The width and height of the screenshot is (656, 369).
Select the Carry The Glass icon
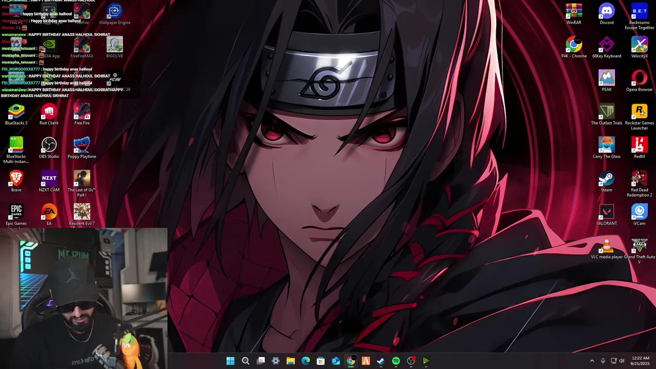[x=606, y=148]
